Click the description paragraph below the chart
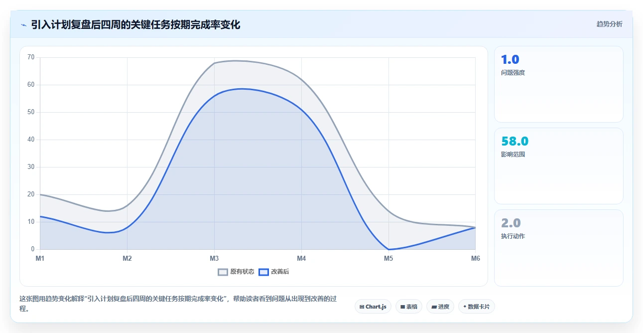 (178, 304)
